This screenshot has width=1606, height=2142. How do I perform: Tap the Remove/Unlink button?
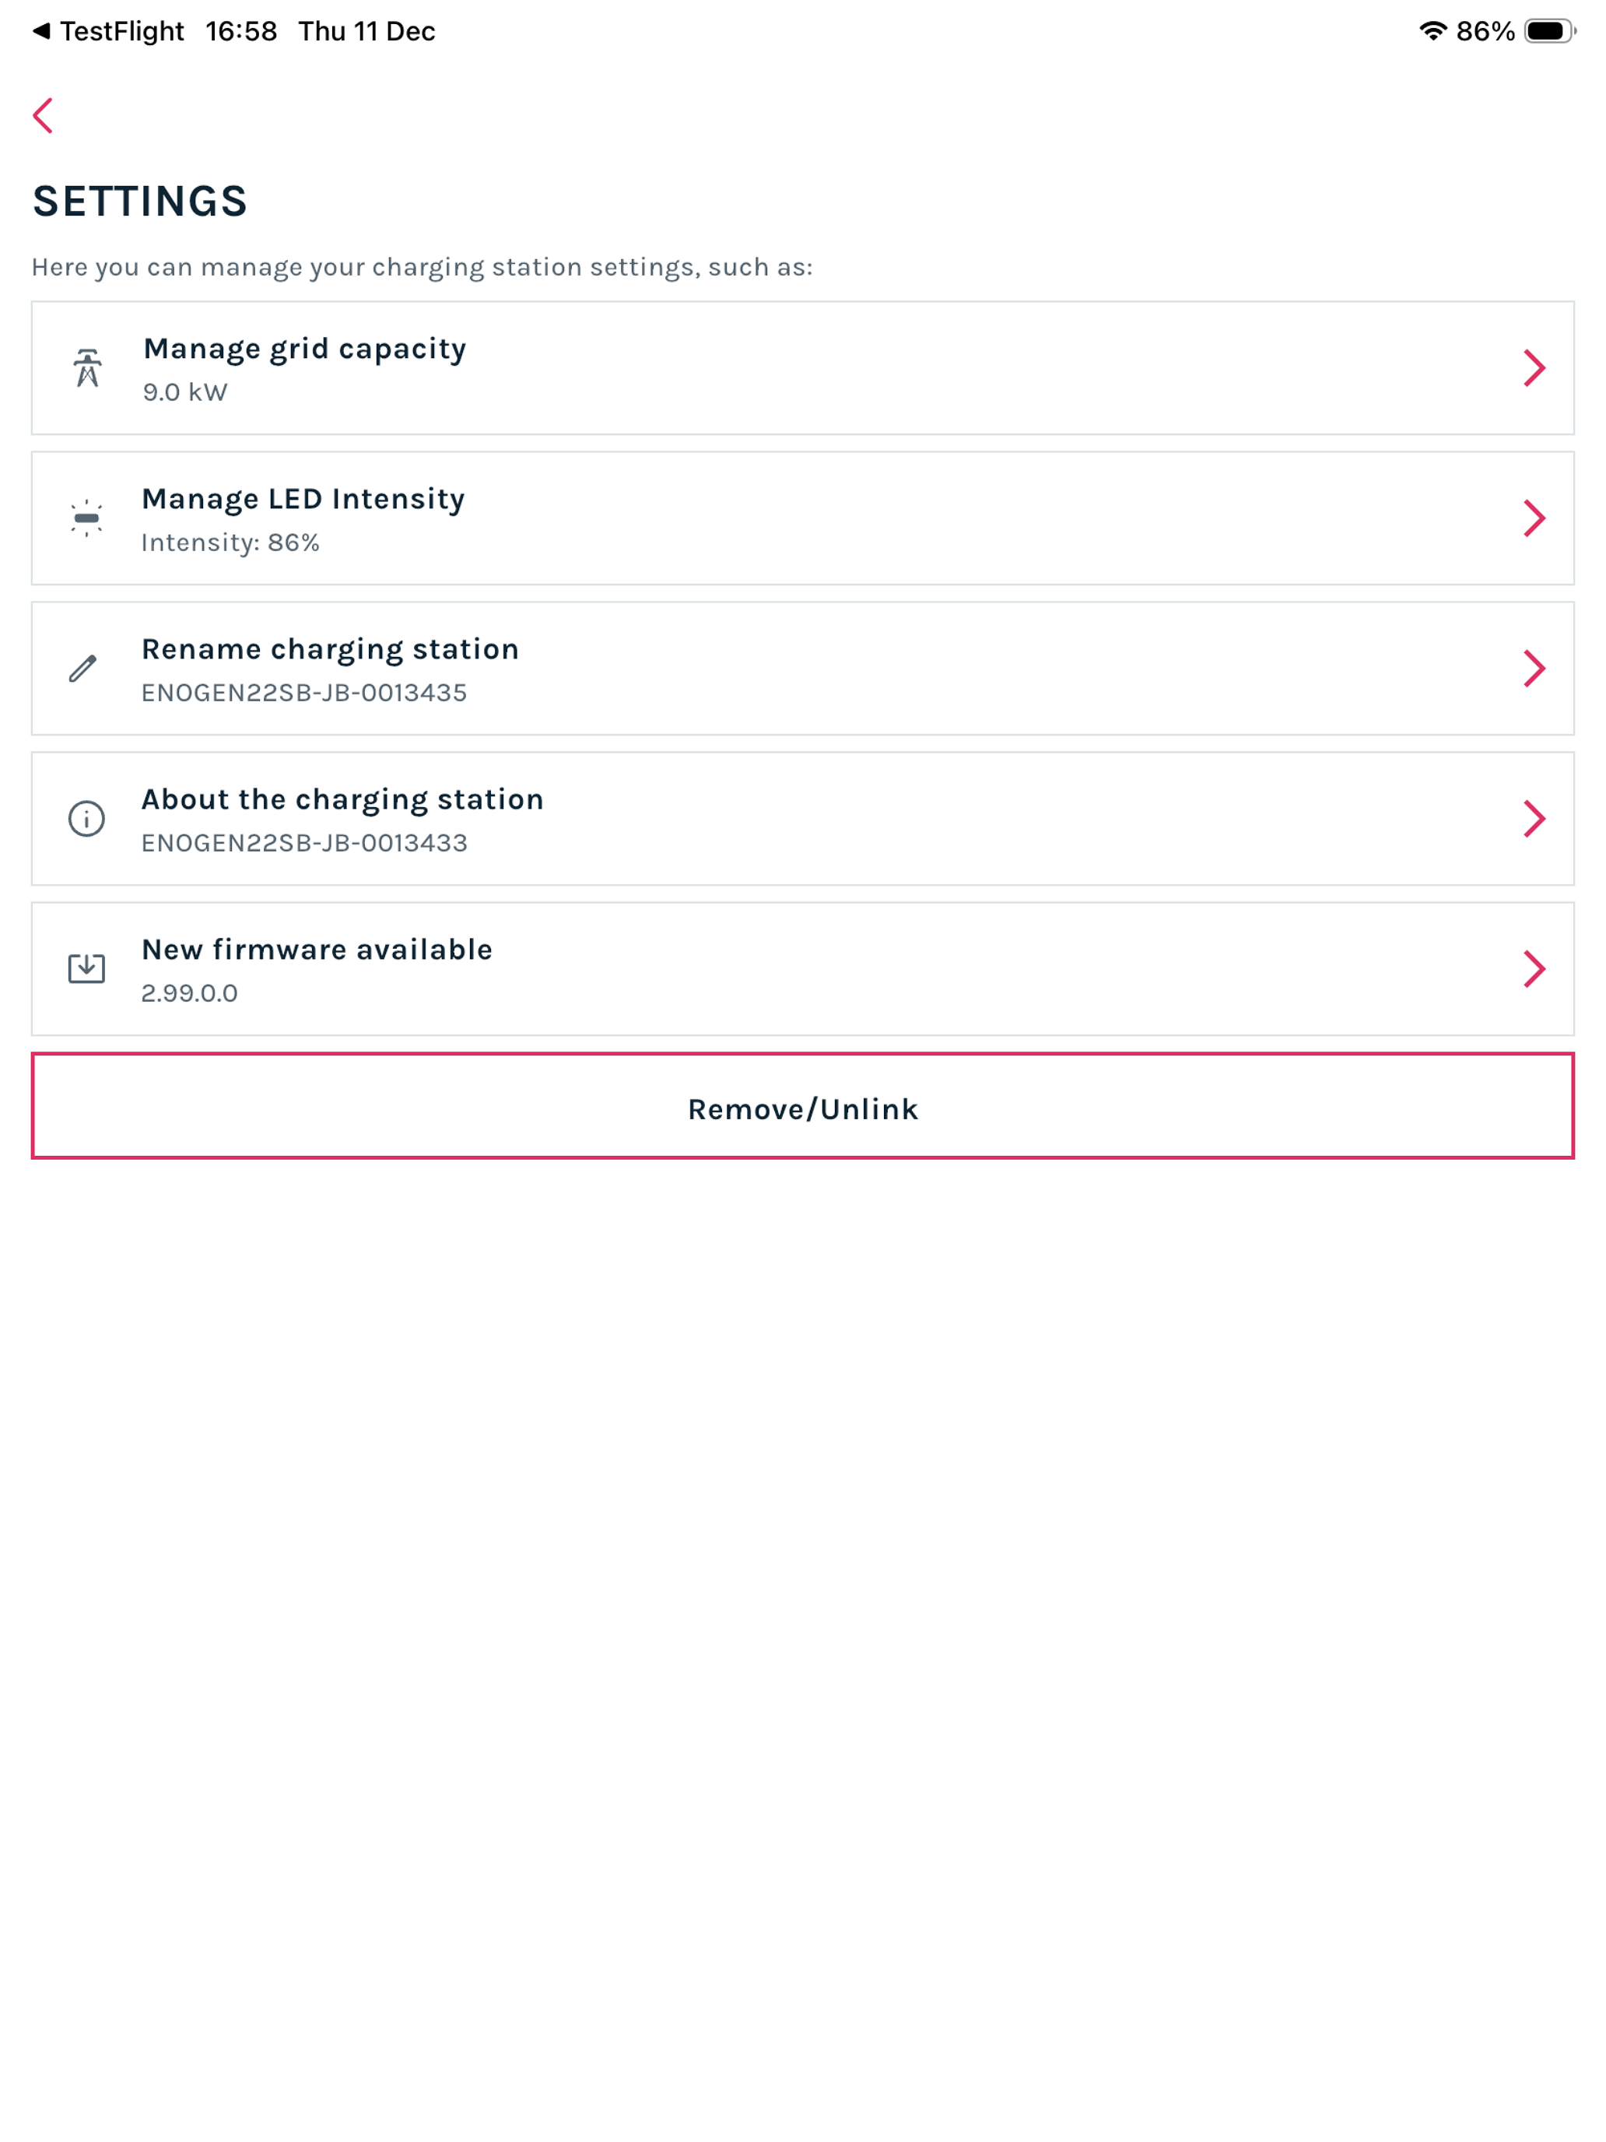(802, 1106)
